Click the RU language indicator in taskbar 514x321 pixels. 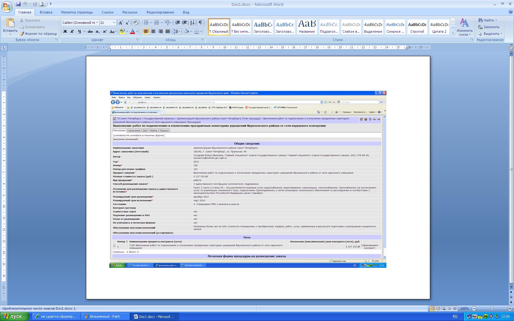[455, 316]
